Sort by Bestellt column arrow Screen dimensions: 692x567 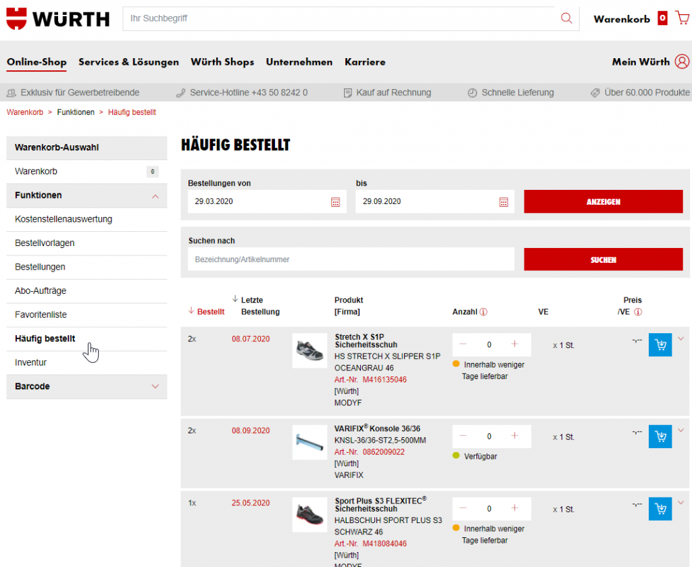click(x=191, y=311)
